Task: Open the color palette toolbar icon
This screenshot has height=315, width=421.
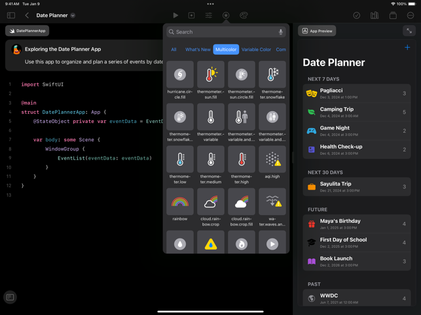Action: (244, 15)
